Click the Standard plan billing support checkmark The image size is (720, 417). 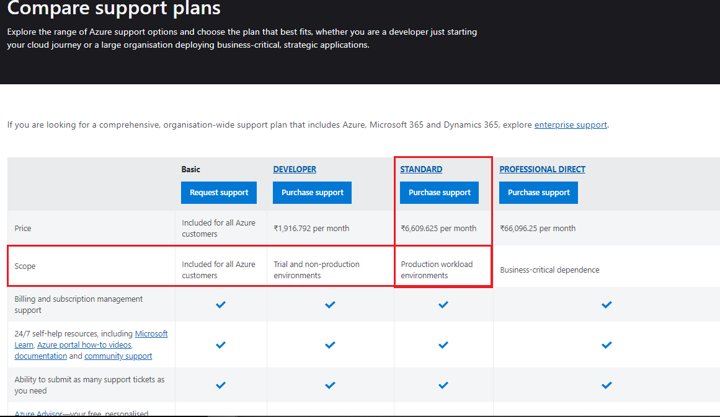[x=443, y=305]
